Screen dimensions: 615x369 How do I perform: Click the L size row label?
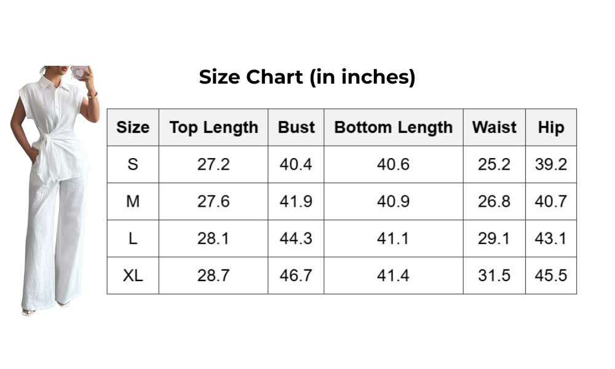tap(133, 239)
